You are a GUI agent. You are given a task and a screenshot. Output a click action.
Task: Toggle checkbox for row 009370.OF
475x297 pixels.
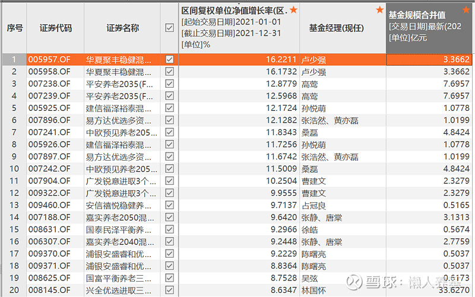coord(170,254)
